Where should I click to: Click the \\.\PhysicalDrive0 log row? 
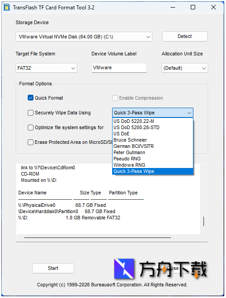[62, 205]
